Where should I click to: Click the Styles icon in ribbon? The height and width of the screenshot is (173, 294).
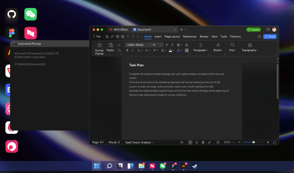[x=218, y=45]
